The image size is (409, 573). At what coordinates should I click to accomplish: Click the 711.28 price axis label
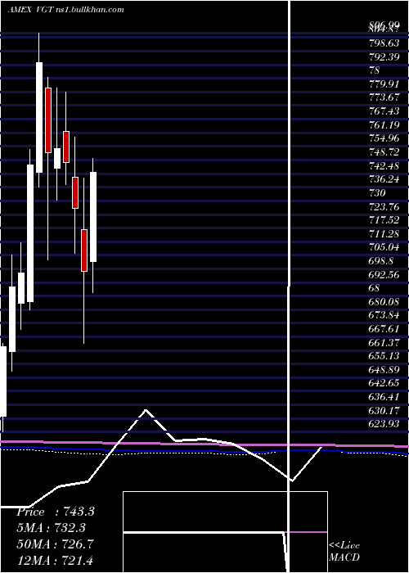click(x=384, y=234)
